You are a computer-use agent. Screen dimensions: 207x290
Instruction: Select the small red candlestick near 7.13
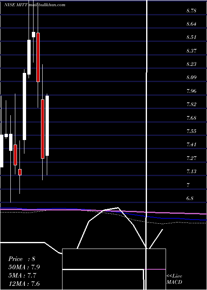pyautogui.click(x=20, y=172)
